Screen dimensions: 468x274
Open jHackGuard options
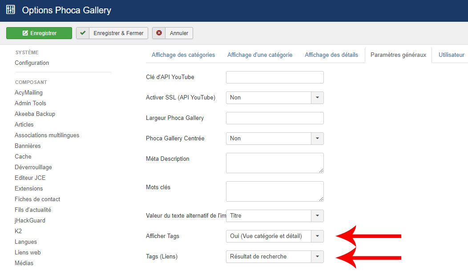[x=30, y=220]
